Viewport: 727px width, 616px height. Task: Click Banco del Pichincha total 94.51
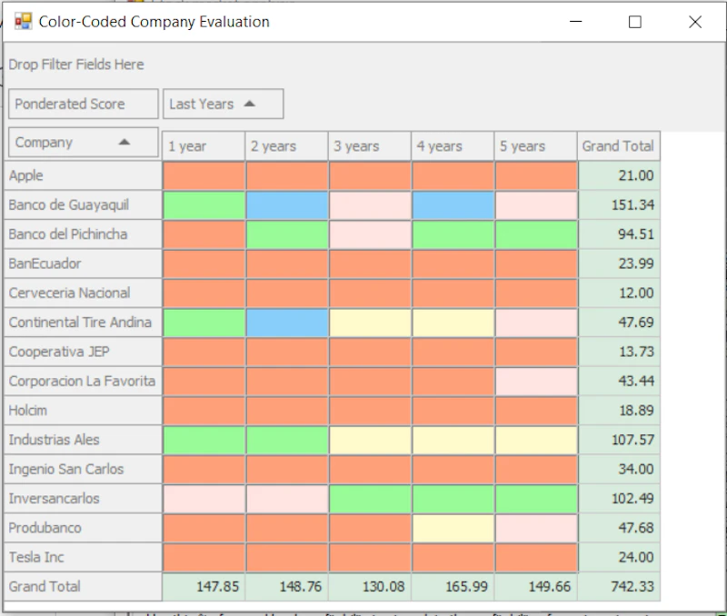(619, 234)
